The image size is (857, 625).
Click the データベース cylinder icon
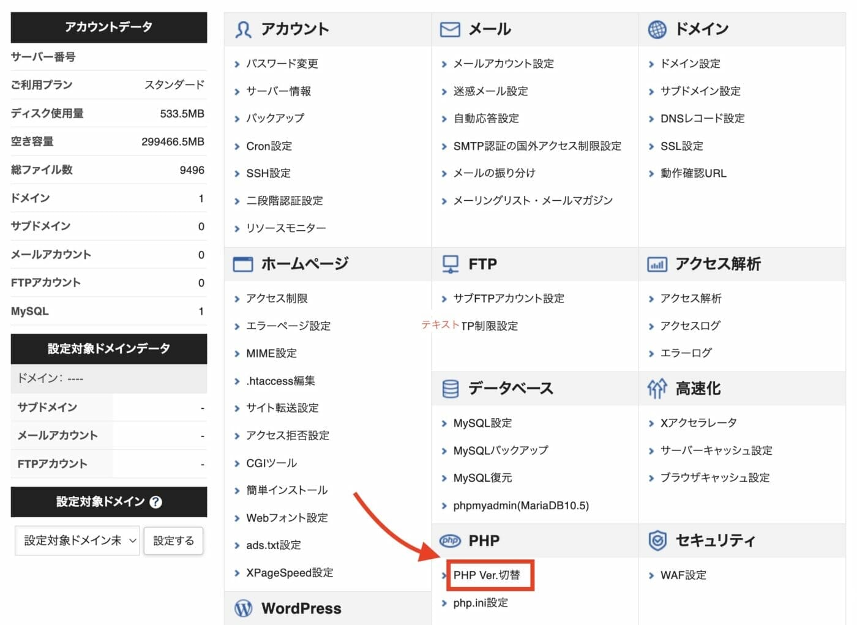pos(451,388)
